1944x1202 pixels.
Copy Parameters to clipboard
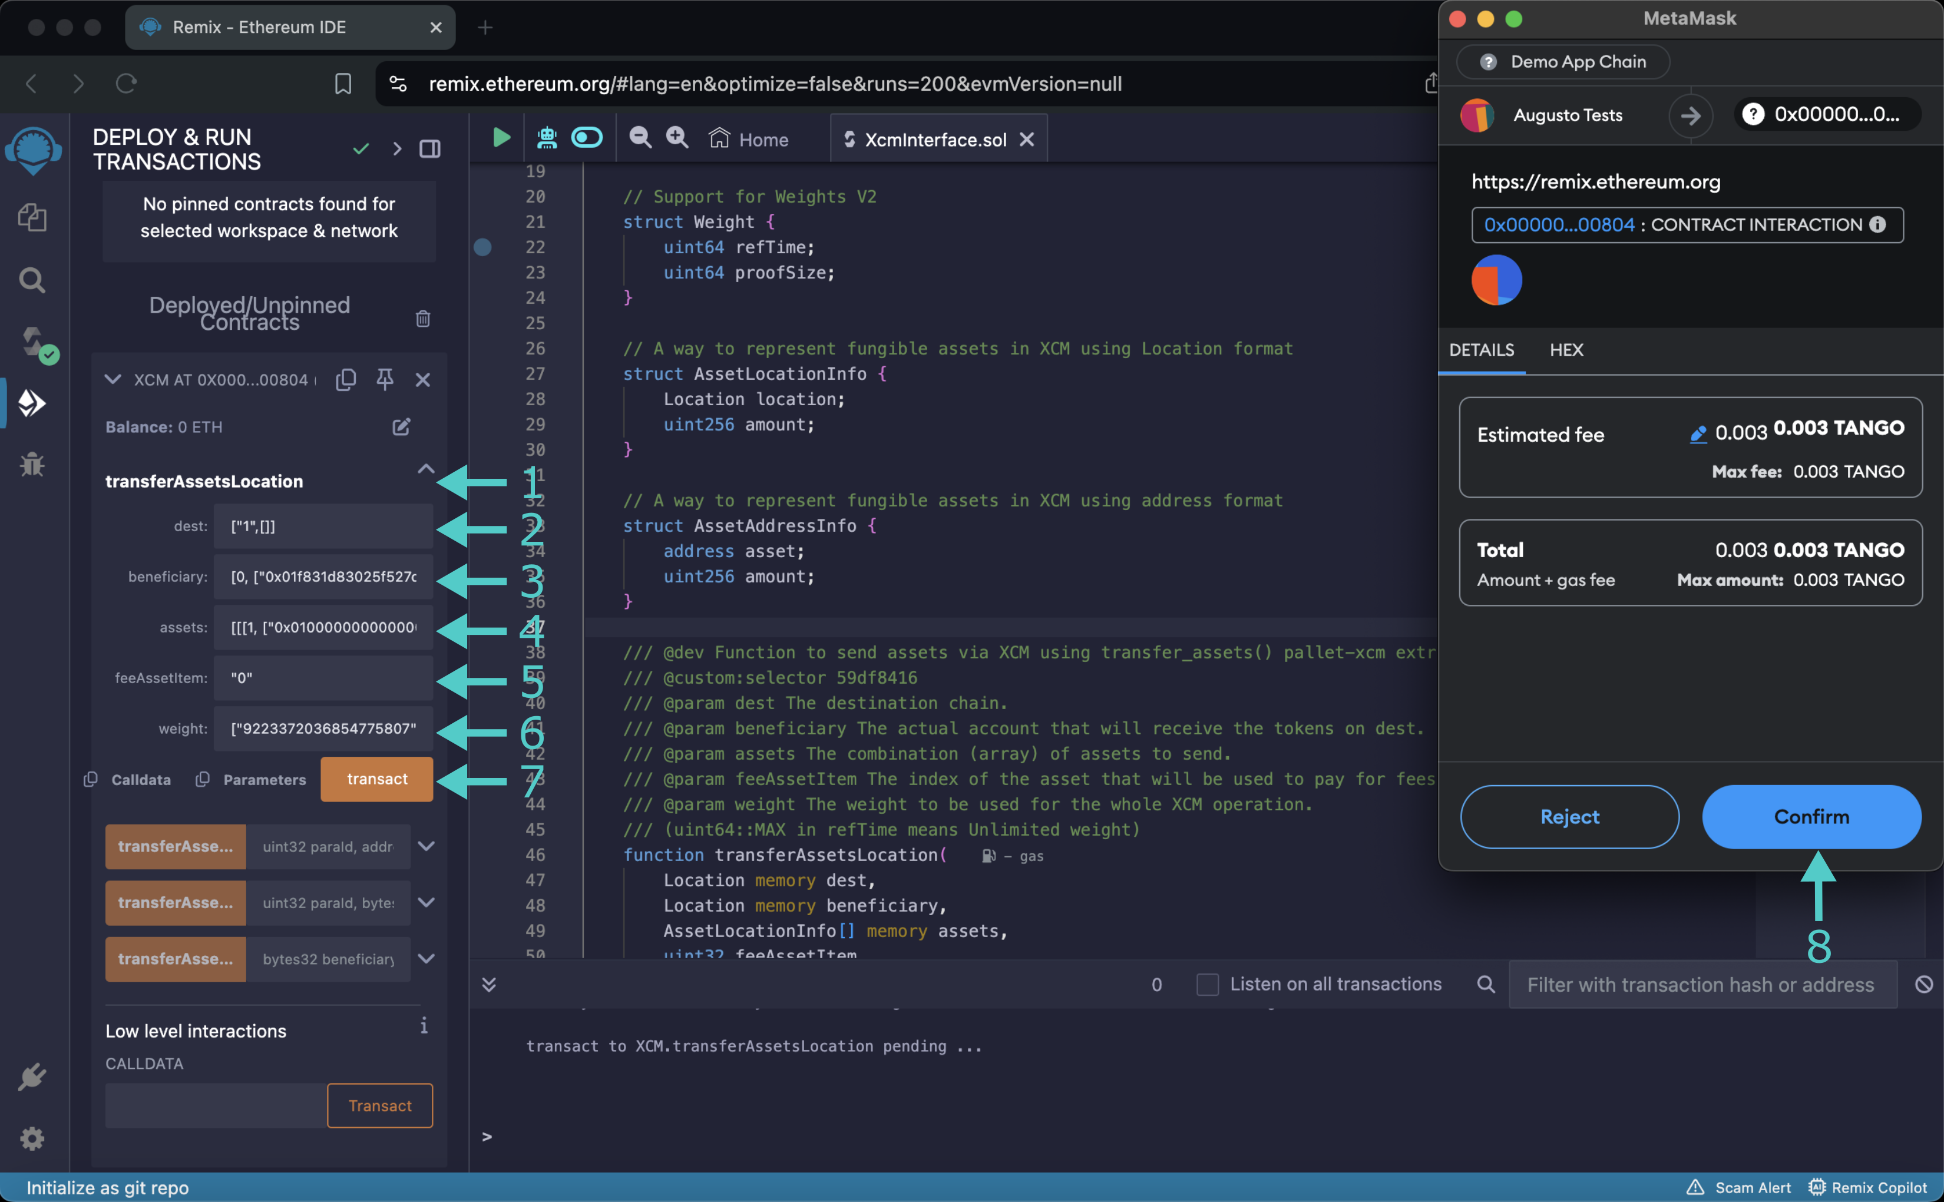(x=203, y=779)
